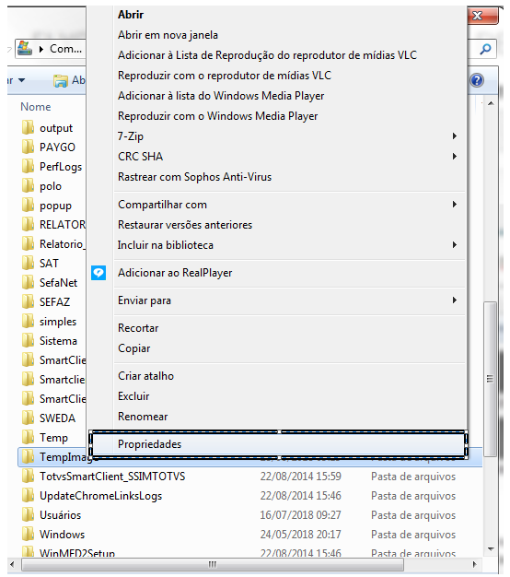Image resolution: width=510 pixels, height=577 pixels.
Task: Click the vertical scrollbar down arrow
Action: pos(491,549)
